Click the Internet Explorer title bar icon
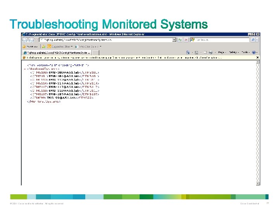 (24, 34)
